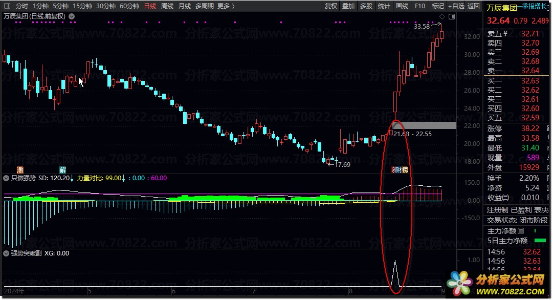Click the diamond icon above the main chart
Screen dimensions: 553x300
click(x=443, y=16)
